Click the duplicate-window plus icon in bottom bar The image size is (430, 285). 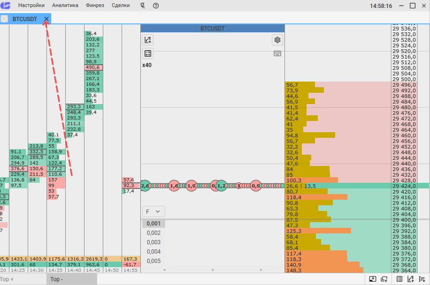tap(384, 279)
